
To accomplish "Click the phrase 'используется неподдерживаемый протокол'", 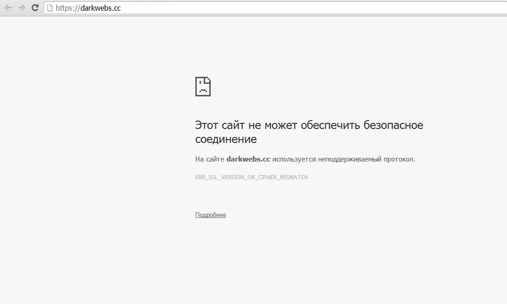I will click(343, 159).
